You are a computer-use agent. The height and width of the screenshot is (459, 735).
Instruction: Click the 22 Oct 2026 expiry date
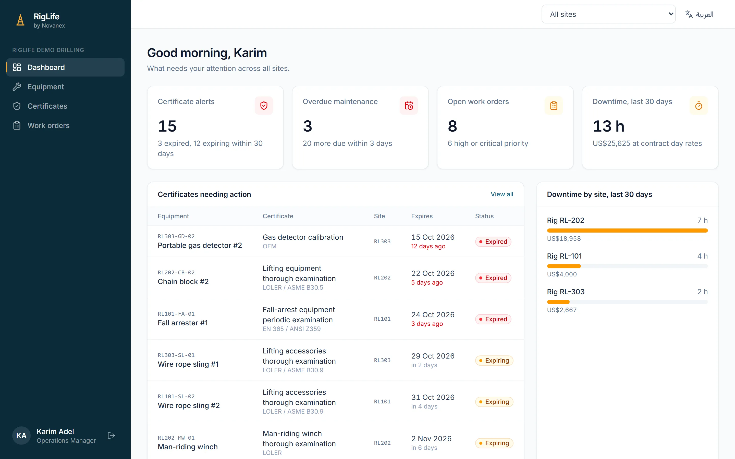tap(433, 273)
